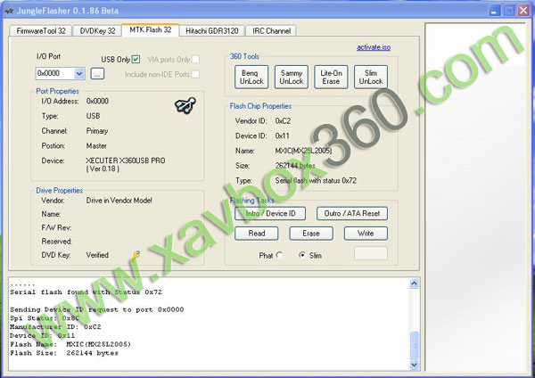Select the MTK Flash 32 tab
The width and height of the screenshot is (535, 378).
coord(151,29)
